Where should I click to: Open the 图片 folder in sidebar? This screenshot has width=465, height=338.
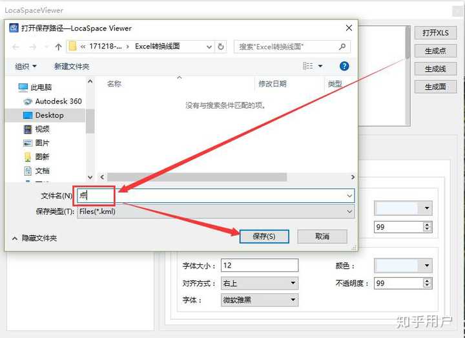click(36, 143)
